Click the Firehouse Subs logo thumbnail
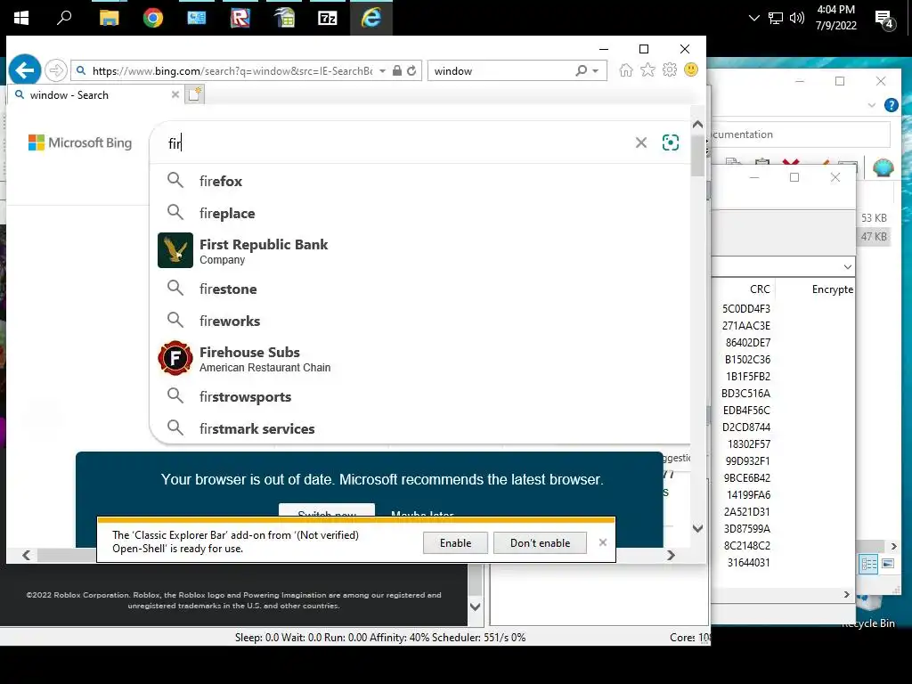Screen dimensions: 912x684 (x=175, y=358)
